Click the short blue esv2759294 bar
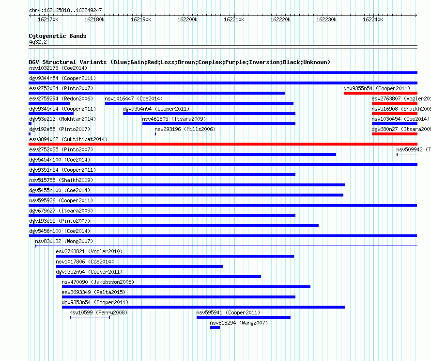The height and width of the screenshot is (361, 431). coord(49,103)
